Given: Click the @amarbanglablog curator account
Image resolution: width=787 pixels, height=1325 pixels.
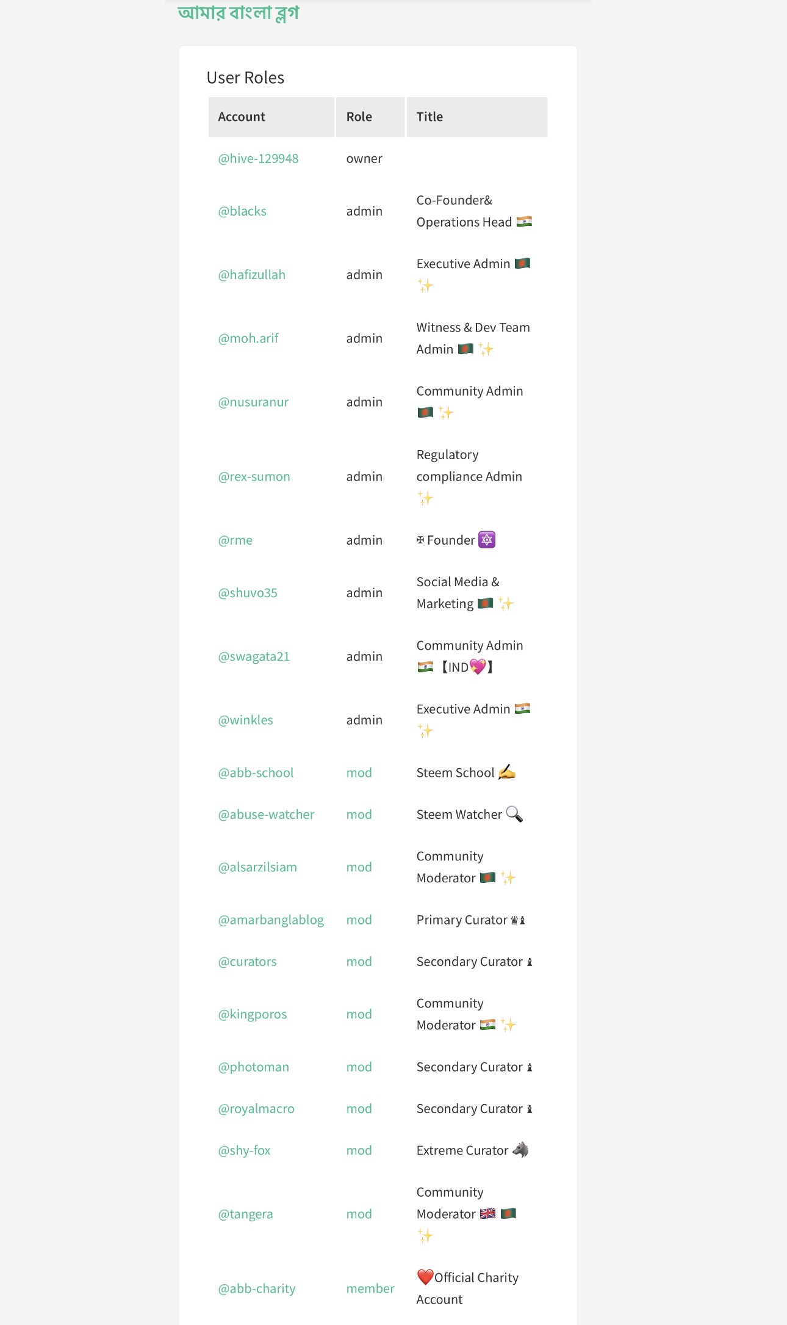Looking at the screenshot, I should pyautogui.click(x=271, y=920).
